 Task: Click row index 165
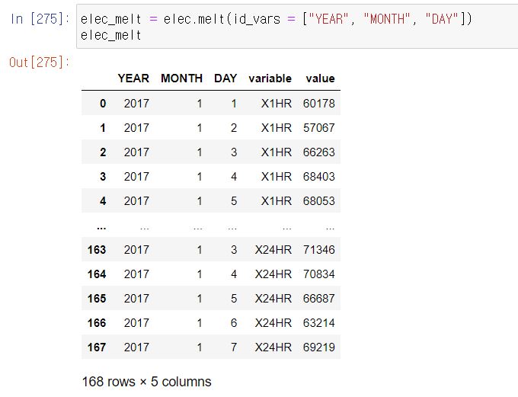(97, 299)
